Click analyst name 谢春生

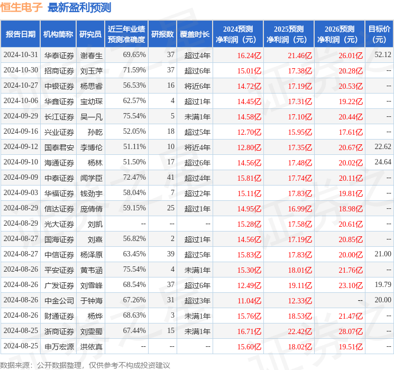pyautogui.click(x=91, y=55)
